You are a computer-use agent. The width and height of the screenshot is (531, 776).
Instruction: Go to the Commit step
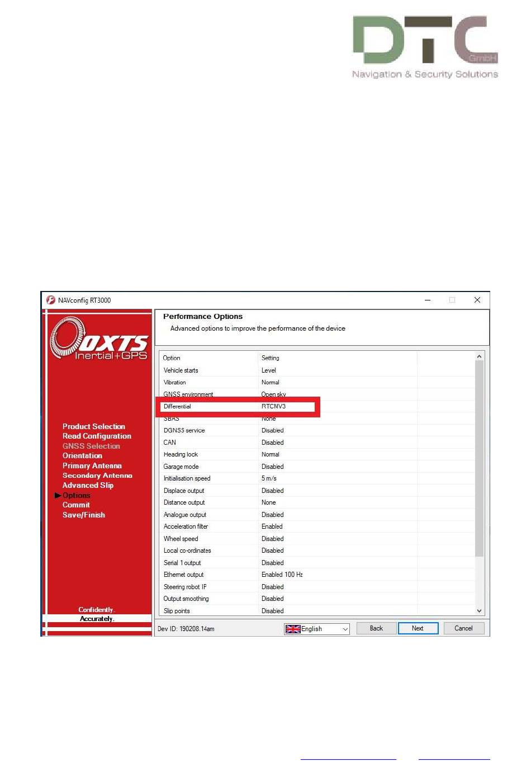coord(76,505)
